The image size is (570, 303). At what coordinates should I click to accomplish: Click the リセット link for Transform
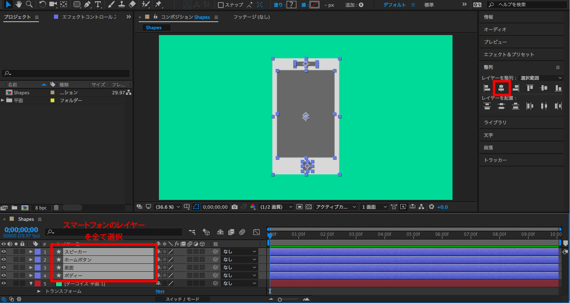(x=160, y=291)
